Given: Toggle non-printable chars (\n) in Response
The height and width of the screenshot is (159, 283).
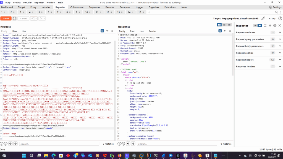Looking at the screenshot, I should click(x=225, y=31).
